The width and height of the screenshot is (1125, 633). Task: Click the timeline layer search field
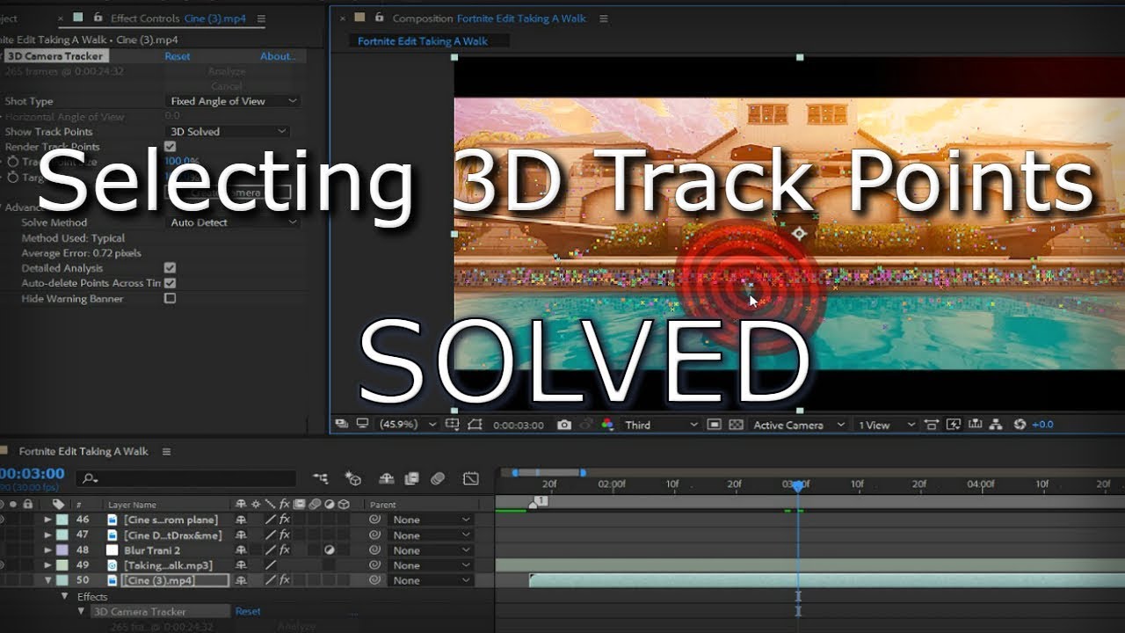point(185,479)
